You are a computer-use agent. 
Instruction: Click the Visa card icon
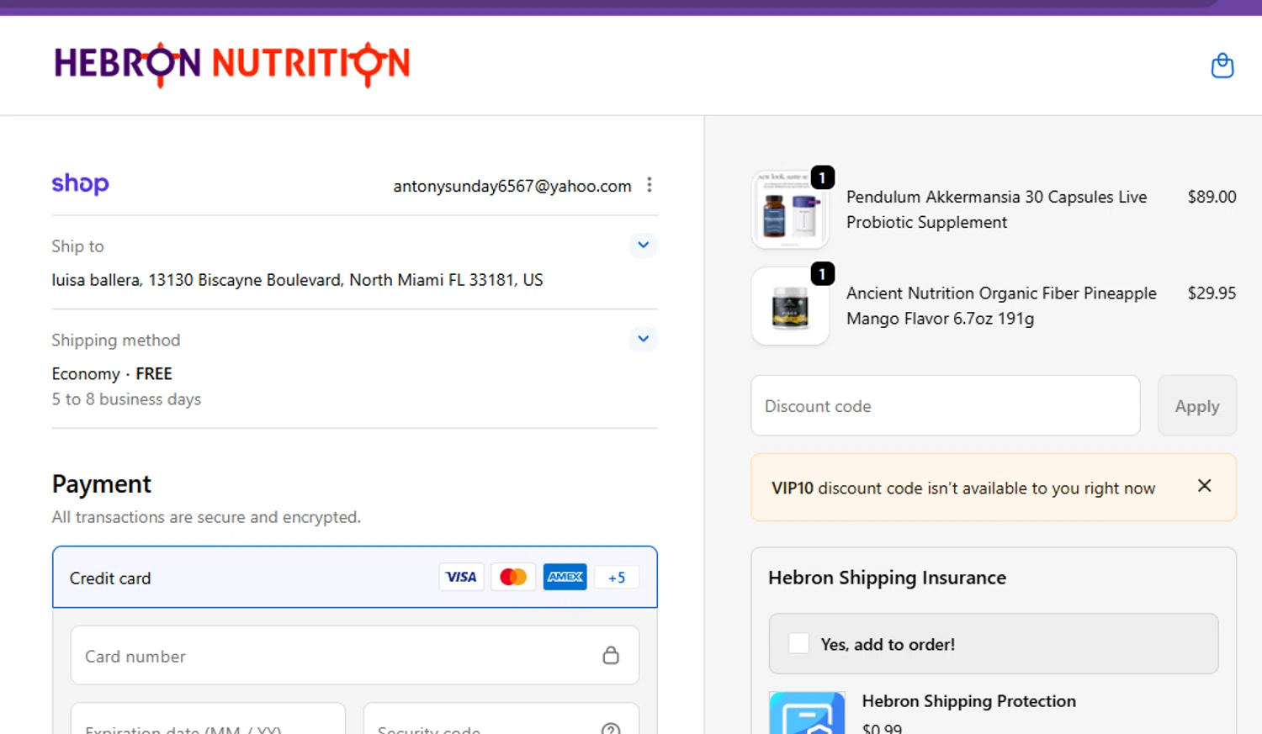461,577
